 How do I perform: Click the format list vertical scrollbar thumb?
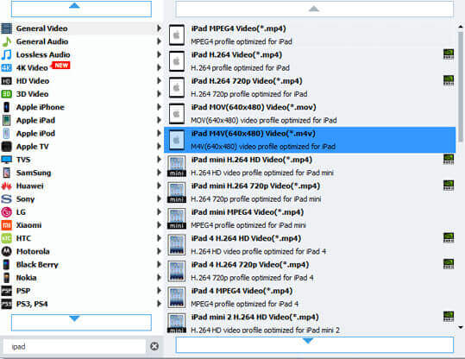(461, 86)
